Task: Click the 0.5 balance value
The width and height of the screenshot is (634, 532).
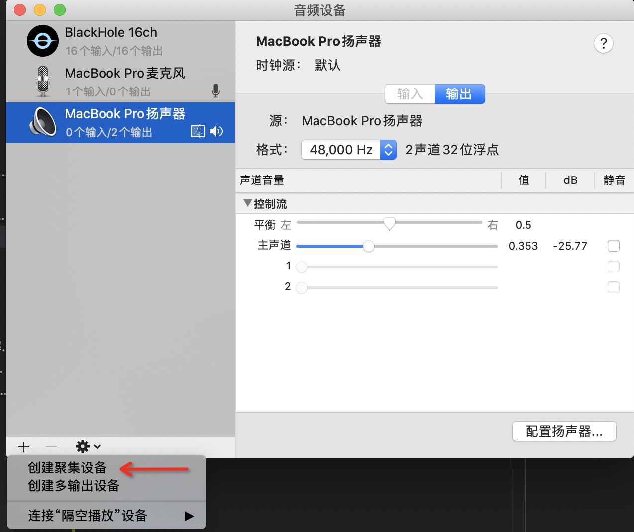Action: pyautogui.click(x=523, y=225)
